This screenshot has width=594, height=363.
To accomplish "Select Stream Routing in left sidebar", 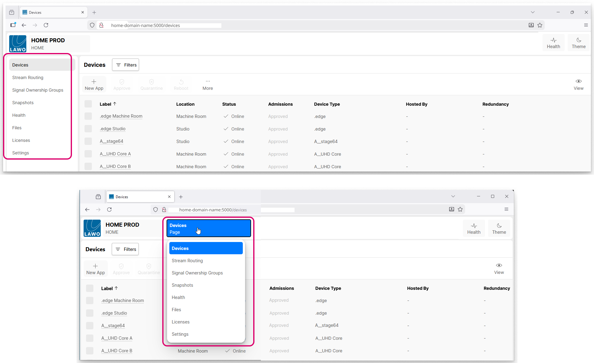I will pos(28,78).
